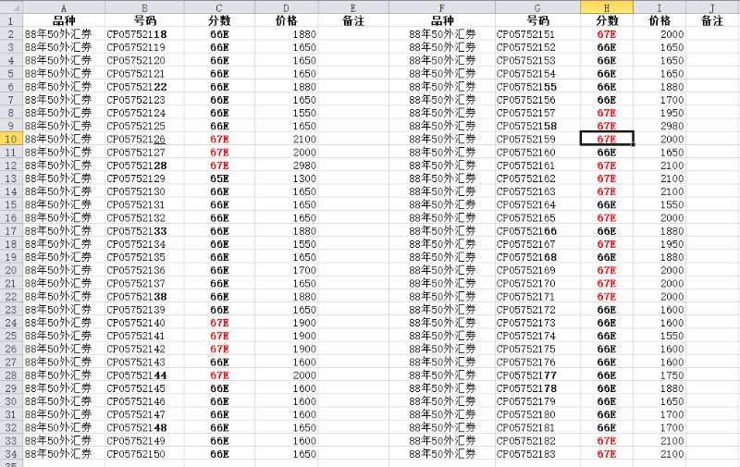The width and height of the screenshot is (740, 467).
Task: Select the column E header
Action: pos(352,7)
